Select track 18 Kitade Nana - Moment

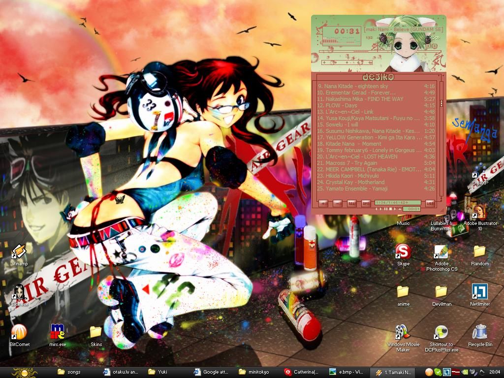[x=376, y=144]
